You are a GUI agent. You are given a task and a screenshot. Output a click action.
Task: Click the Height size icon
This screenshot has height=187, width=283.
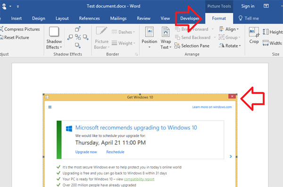point(266,32)
